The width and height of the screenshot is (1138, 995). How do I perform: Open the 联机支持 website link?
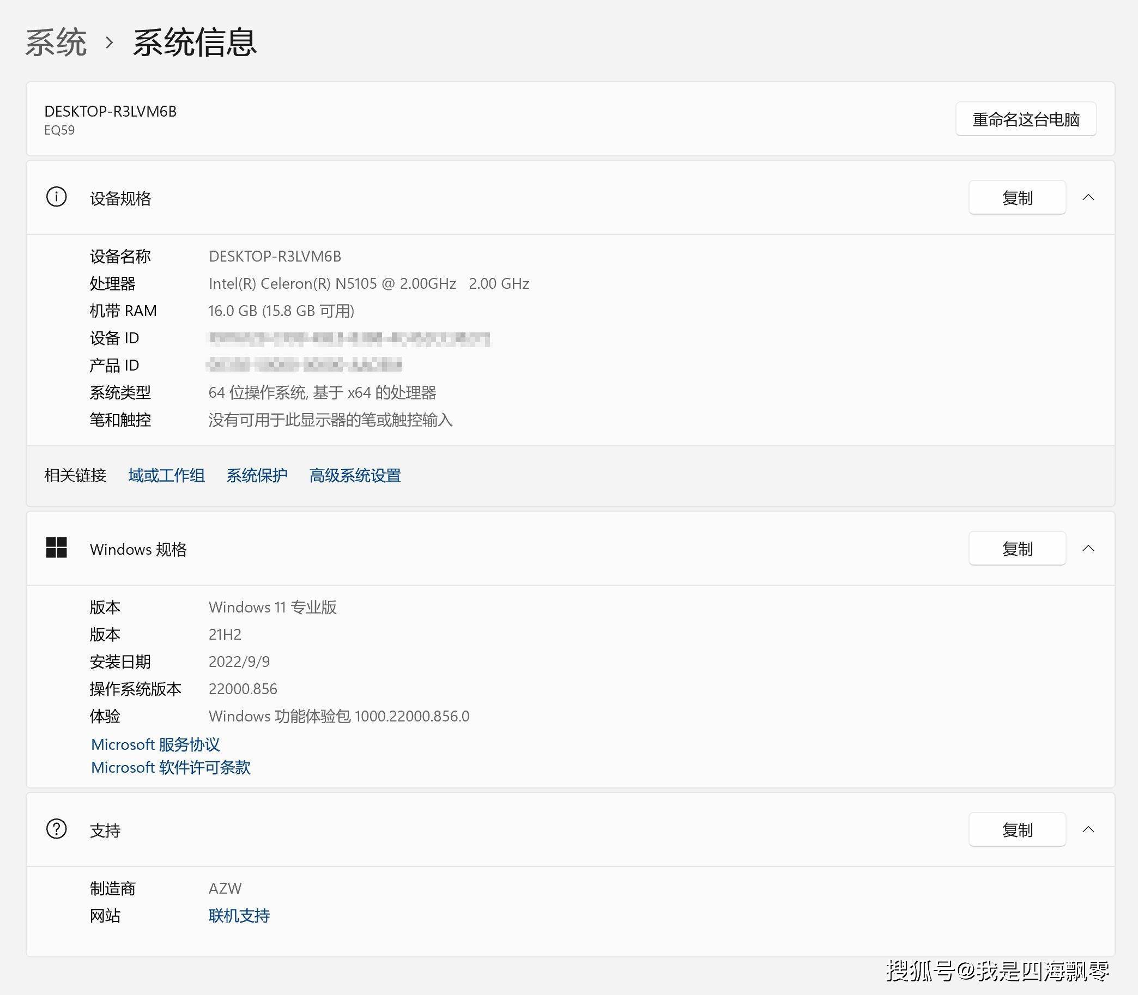click(239, 915)
